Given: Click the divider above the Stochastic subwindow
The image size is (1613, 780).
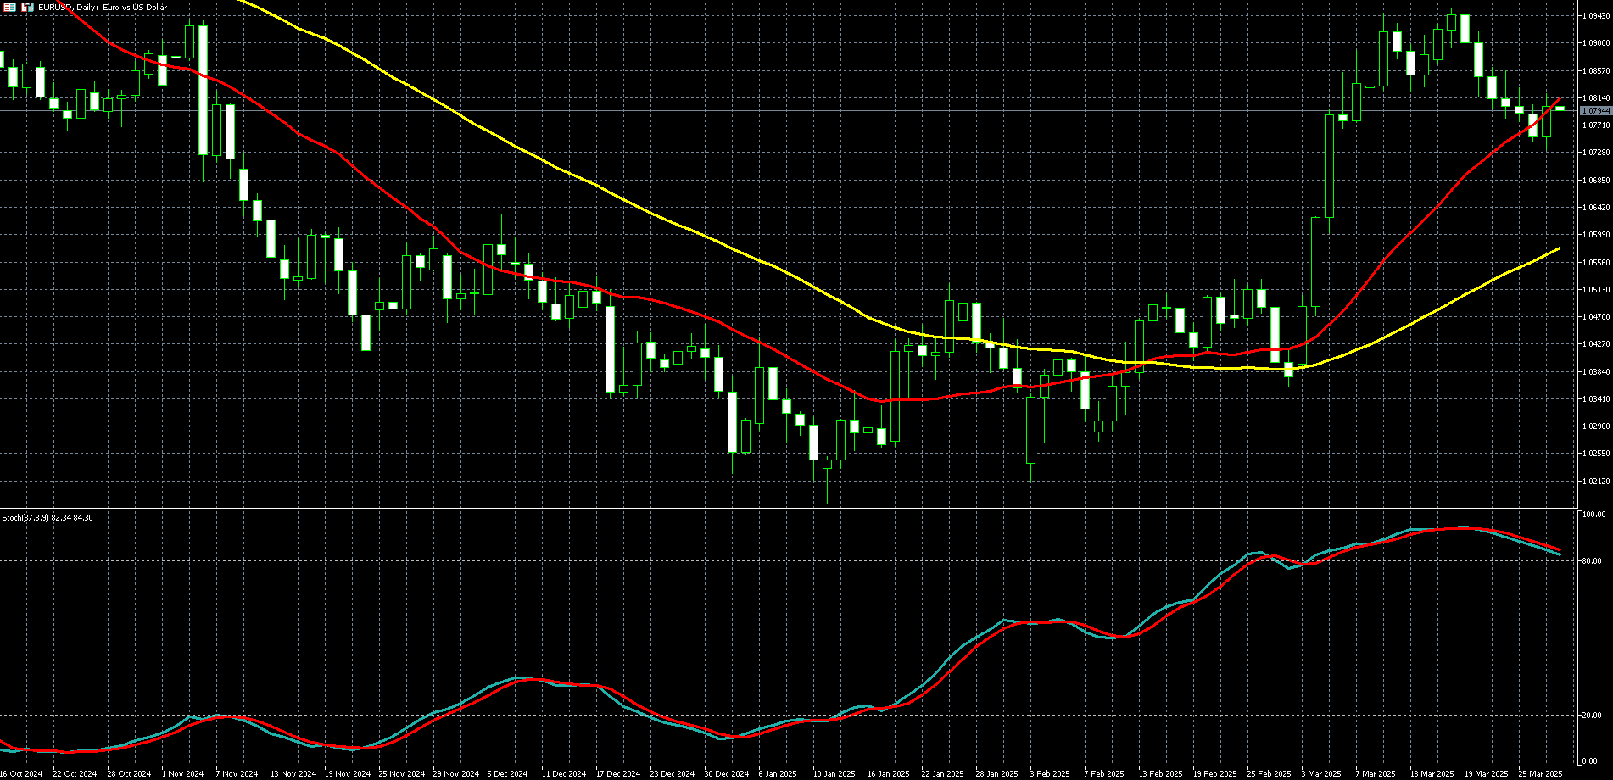Looking at the screenshot, I should click(x=789, y=509).
